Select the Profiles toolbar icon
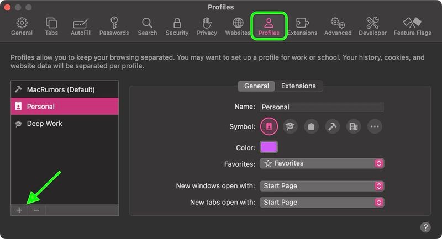 tap(269, 26)
